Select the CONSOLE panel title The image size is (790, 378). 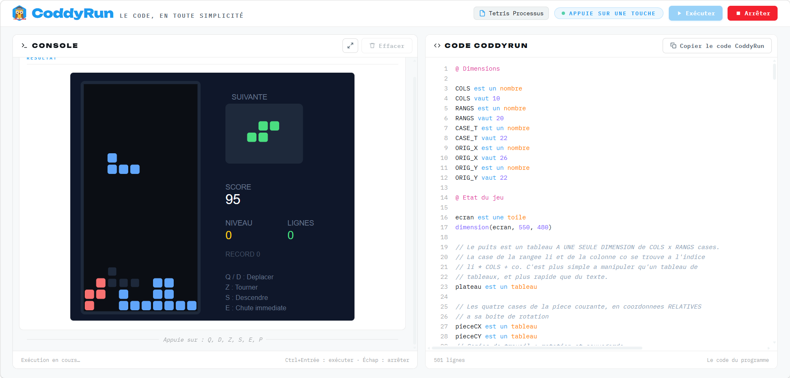[x=55, y=45]
